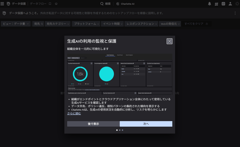Expand the 宛先カテゴリー dropdown
Viewport: 240px width, 147px height.
pos(58,24)
